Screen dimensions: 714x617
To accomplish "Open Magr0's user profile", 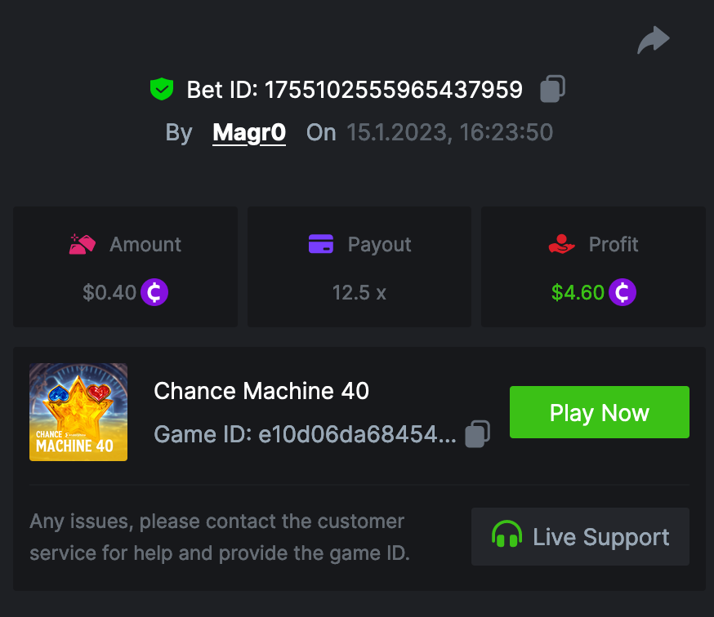I will coord(249,132).
